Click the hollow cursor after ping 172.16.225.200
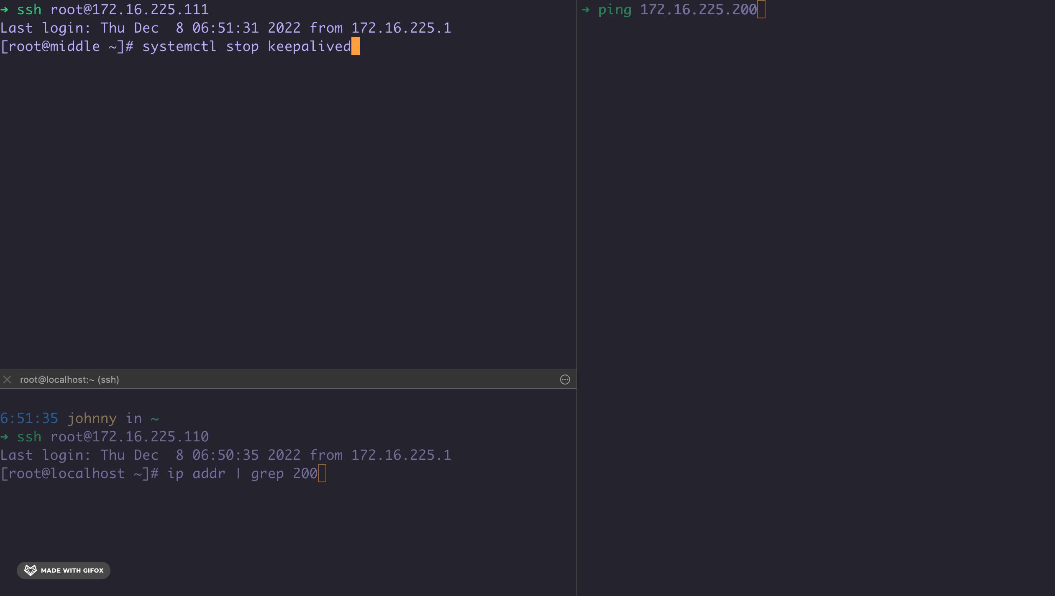Viewport: 1055px width, 596px height. 761,10
